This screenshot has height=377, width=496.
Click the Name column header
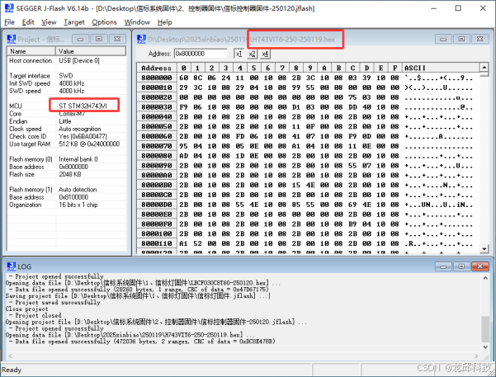(x=31, y=51)
